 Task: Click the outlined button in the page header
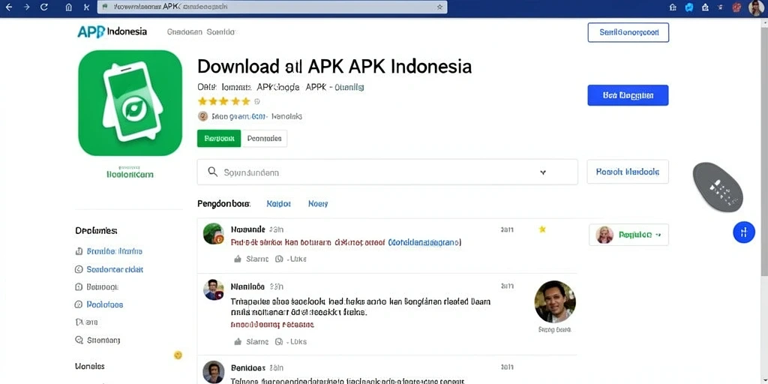pos(628,32)
